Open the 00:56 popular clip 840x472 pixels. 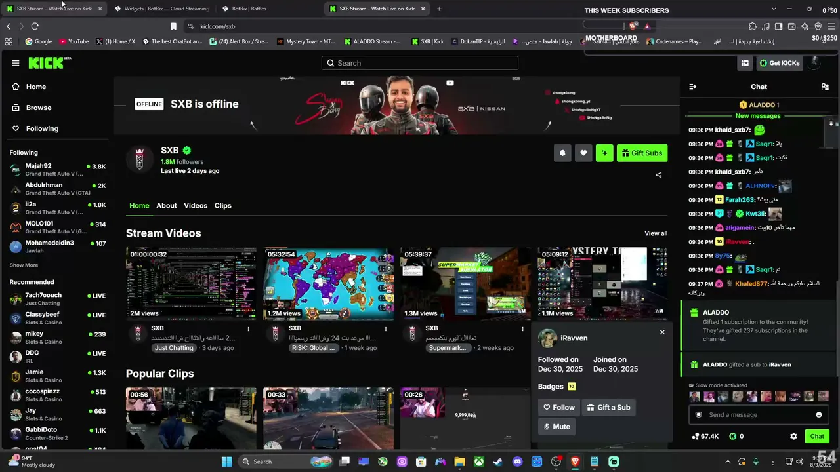coord(191,418)
